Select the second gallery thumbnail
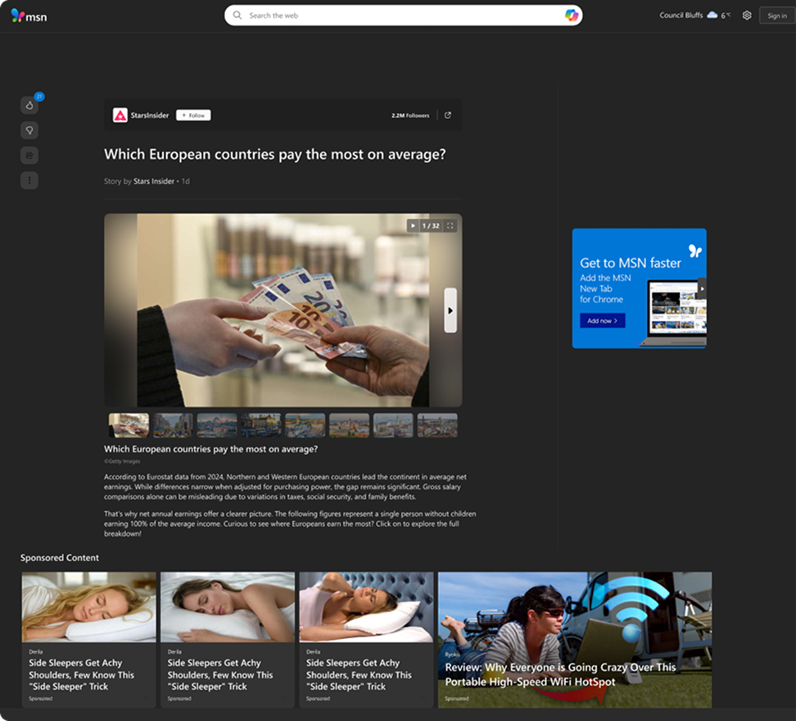This screenshot has height=721, width=796. click(x=173, y=425)
